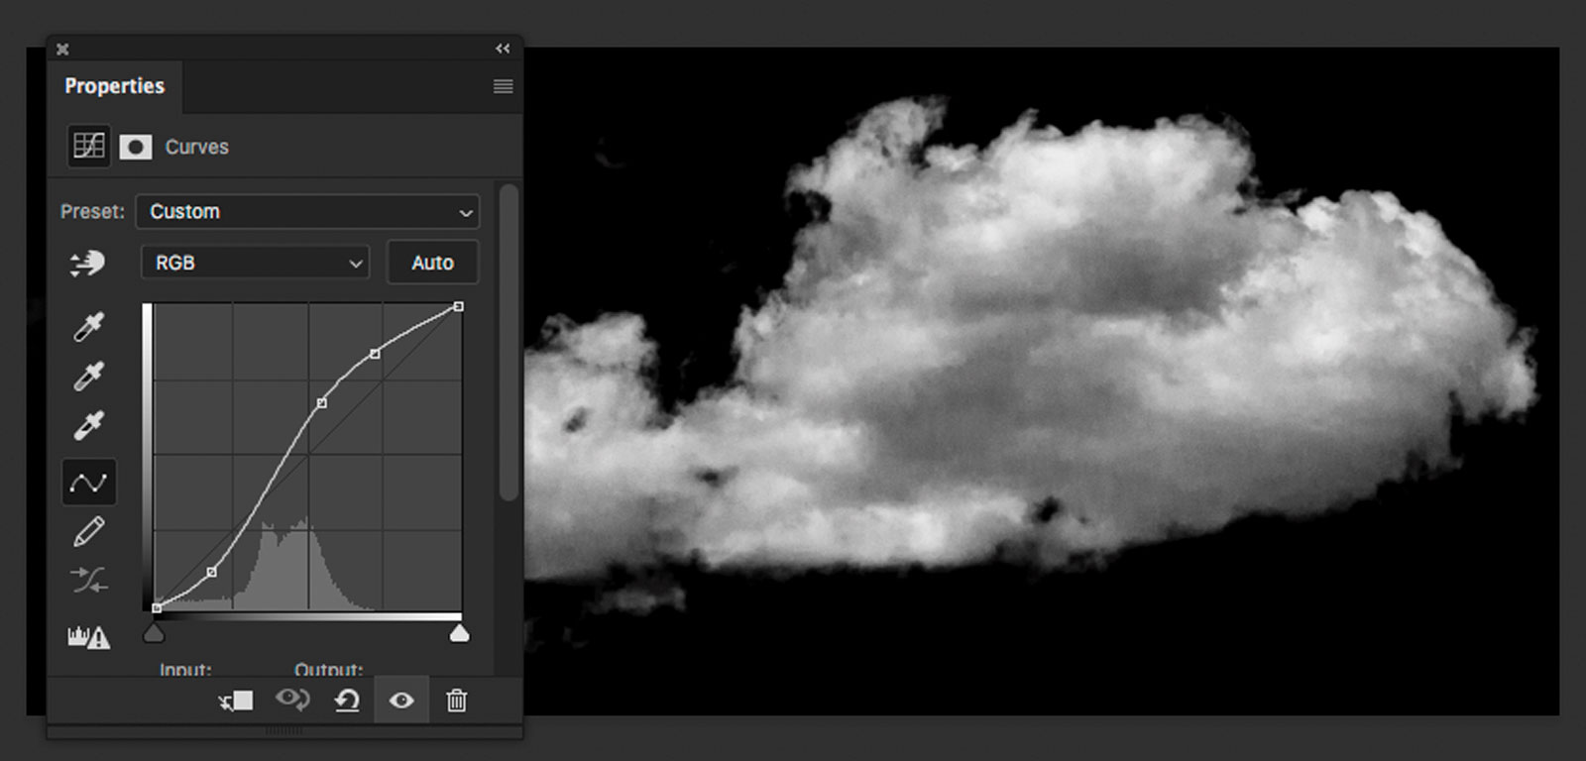Enable edit points curve mode

(x=88, y=483)
